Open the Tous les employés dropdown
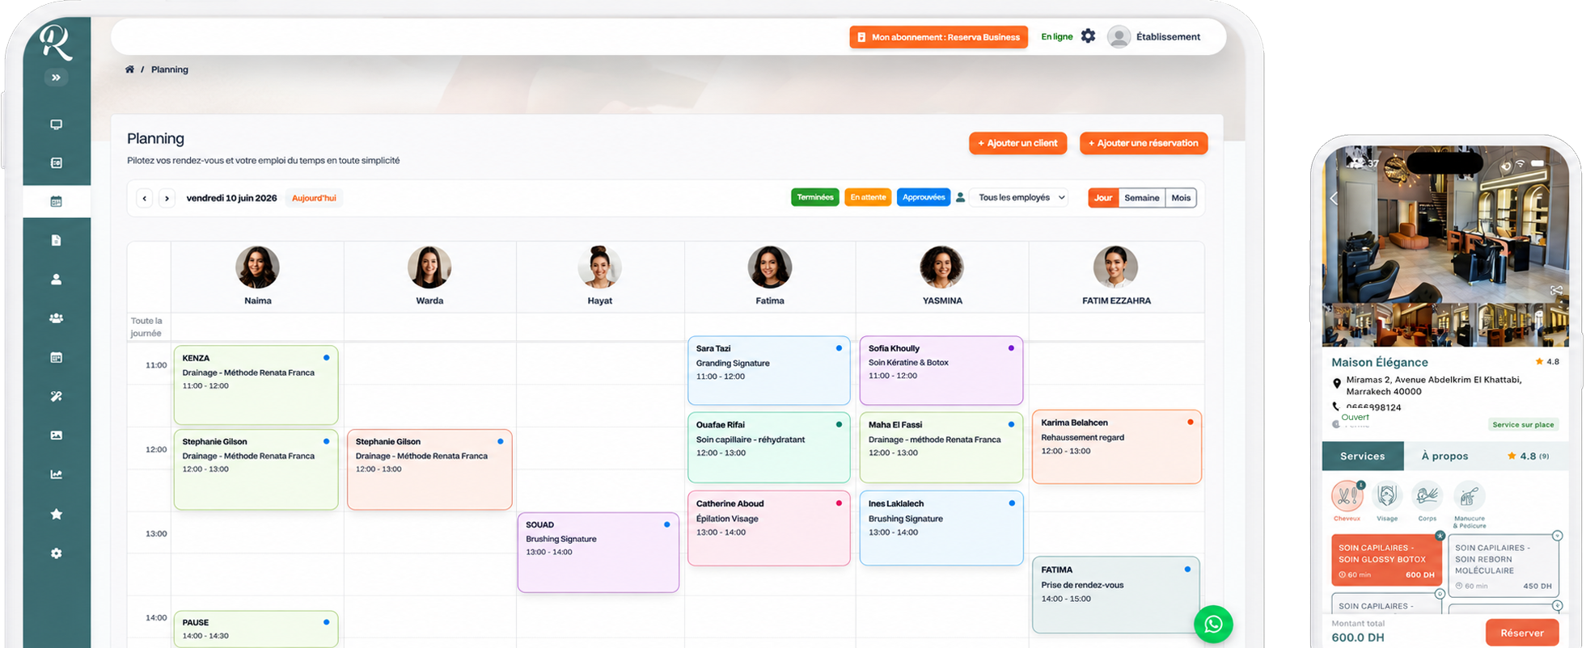The image size is (1586, 648). (1019, 197)
